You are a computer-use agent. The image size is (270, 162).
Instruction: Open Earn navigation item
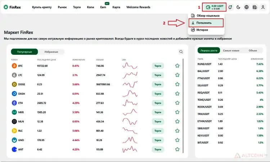tap(103, 7)
